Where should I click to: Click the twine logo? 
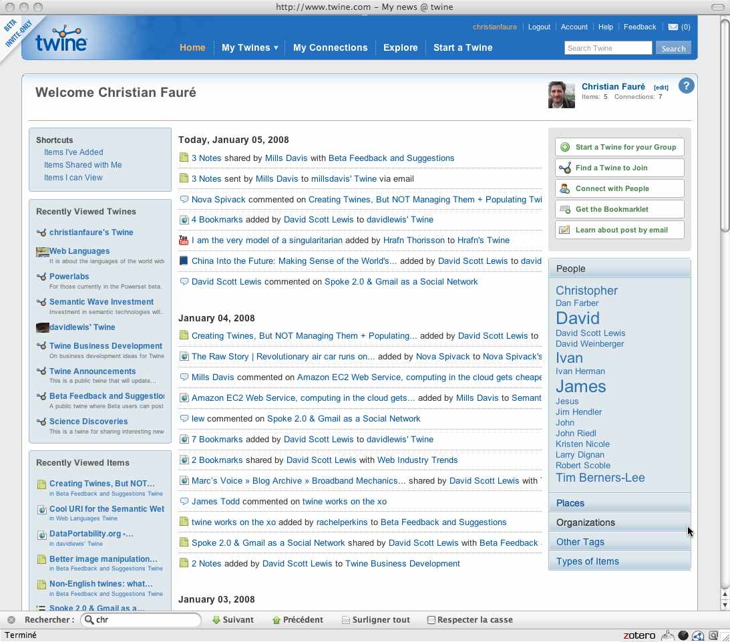pos(61,39)
